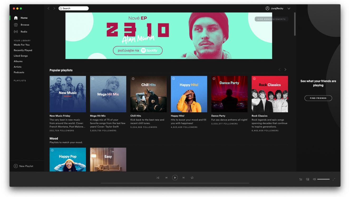This screenshot has width=350, height=197.
Task: Create a New Playlist
Action: coord(23,166)
